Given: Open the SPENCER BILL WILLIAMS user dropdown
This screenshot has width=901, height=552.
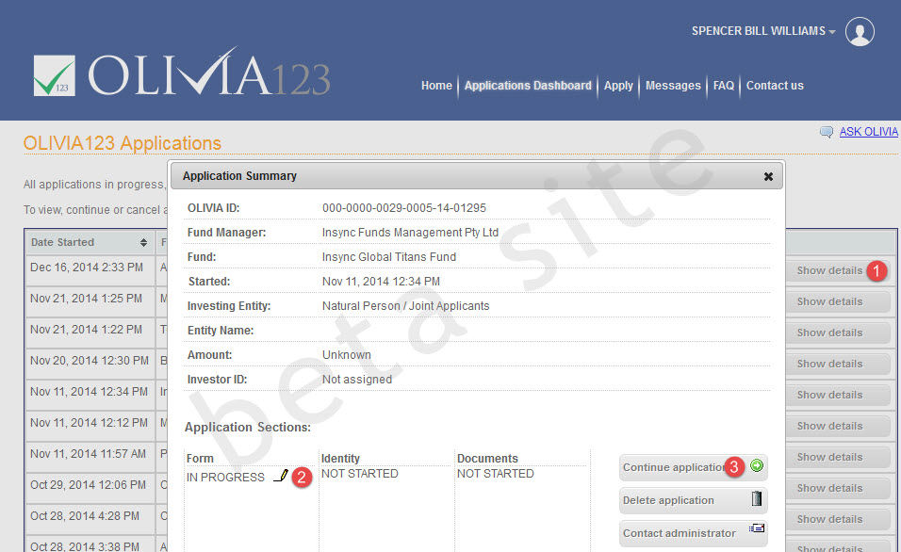Looking at the screenshot, I should pos(763,31).
